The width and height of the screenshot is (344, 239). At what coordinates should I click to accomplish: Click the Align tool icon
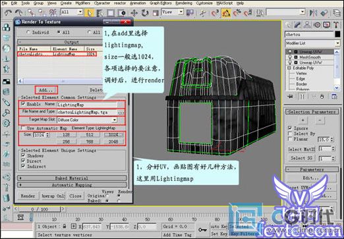(x=324, y=13)
